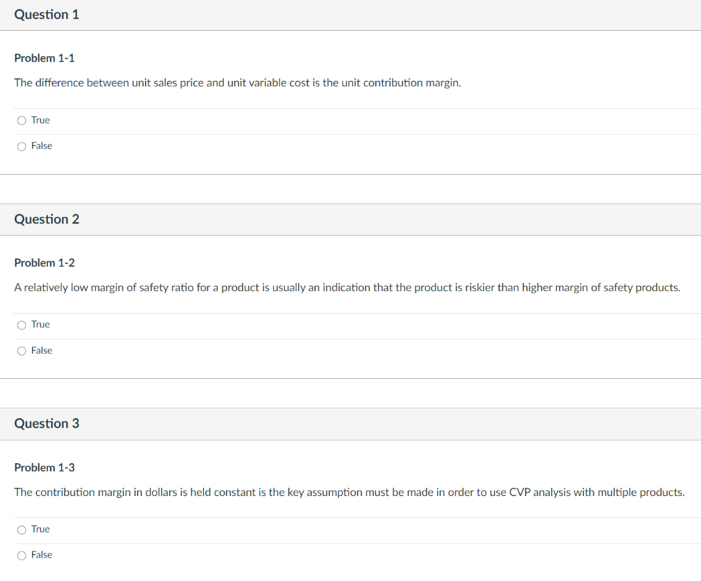Select False for Problem 1-1
This screenshot has width=701, height=581.
pos(21,145)
